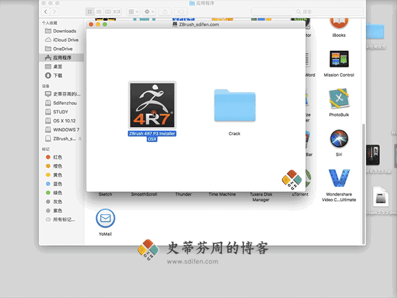Click the 红色 red tag
The height and width of the screenshot is (298, 397).
(x=61, y=157)
